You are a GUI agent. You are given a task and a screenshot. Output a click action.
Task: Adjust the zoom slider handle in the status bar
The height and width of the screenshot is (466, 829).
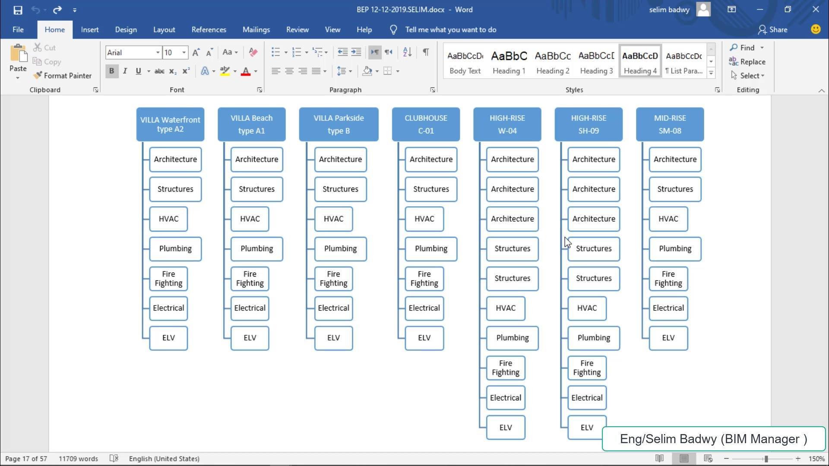pos(766,459)
